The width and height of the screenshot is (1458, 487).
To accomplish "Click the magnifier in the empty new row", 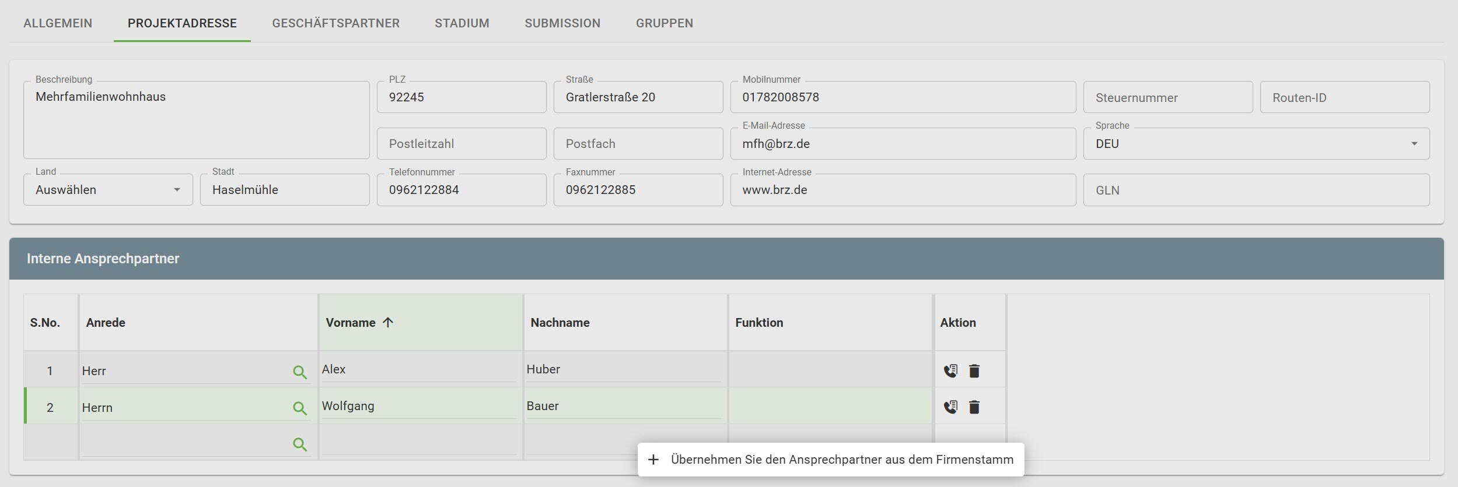I will [299, 444].
